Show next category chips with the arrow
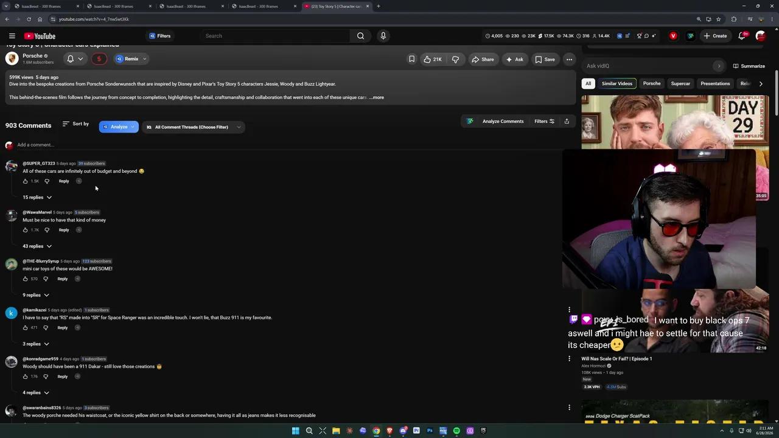This screenshot has height=438, width=779. tap(761, 83)
